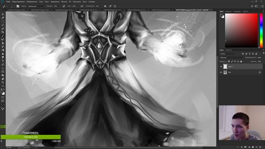Toggle pressure for opacity icon
The width and height of the screenshot is (265, 149).
(64, 6)
